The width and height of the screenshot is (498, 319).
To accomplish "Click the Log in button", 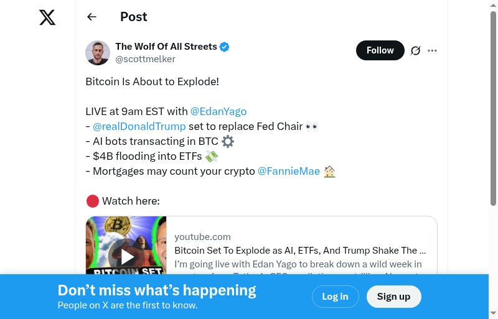I will click(x=335, y=297).
